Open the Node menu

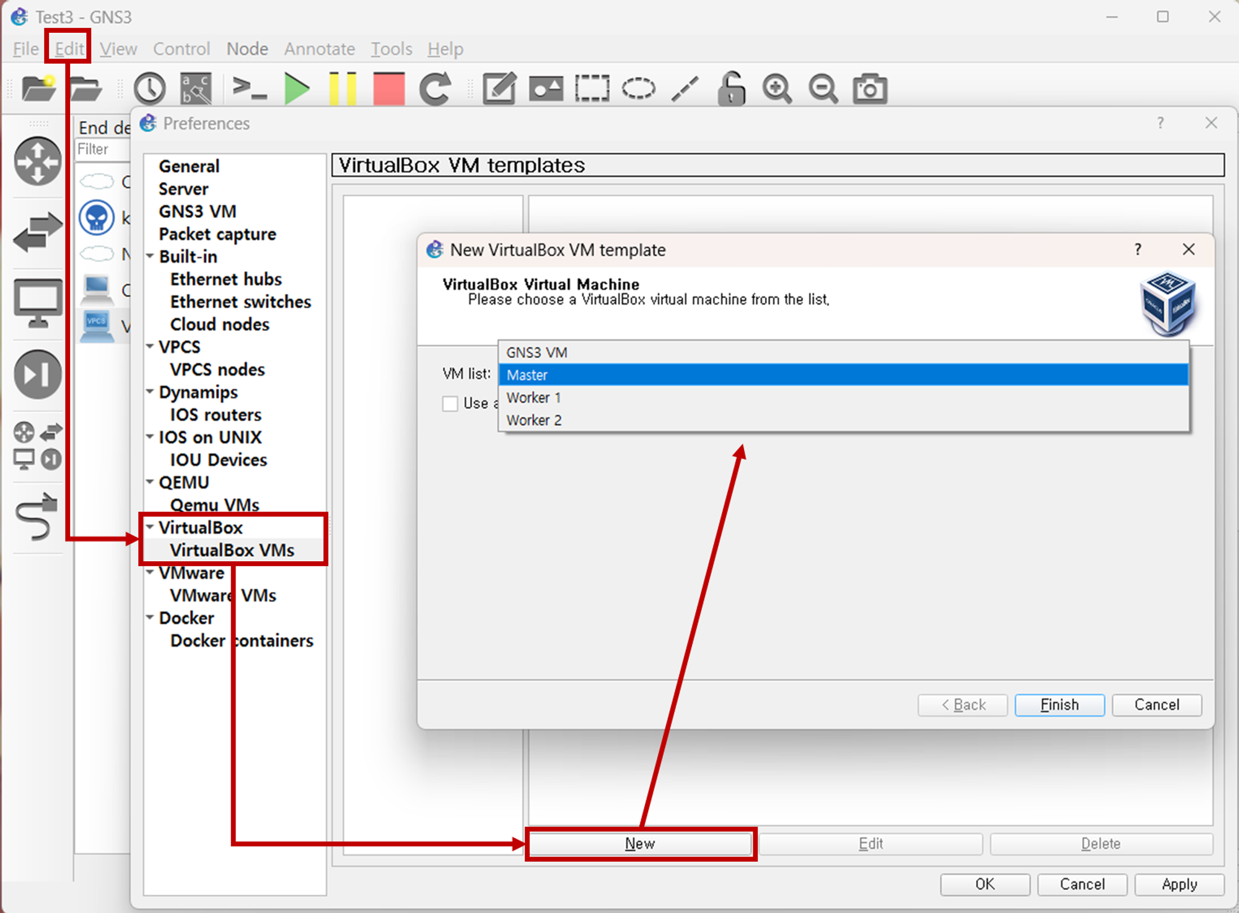247,49
